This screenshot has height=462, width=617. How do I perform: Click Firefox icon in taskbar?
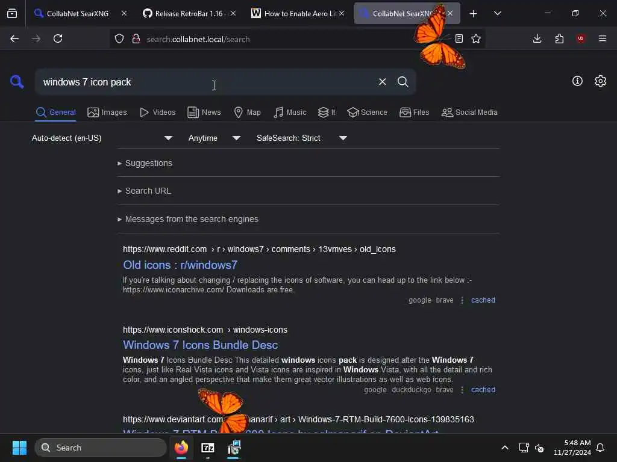pyautogui.click(x=181, y=448)
